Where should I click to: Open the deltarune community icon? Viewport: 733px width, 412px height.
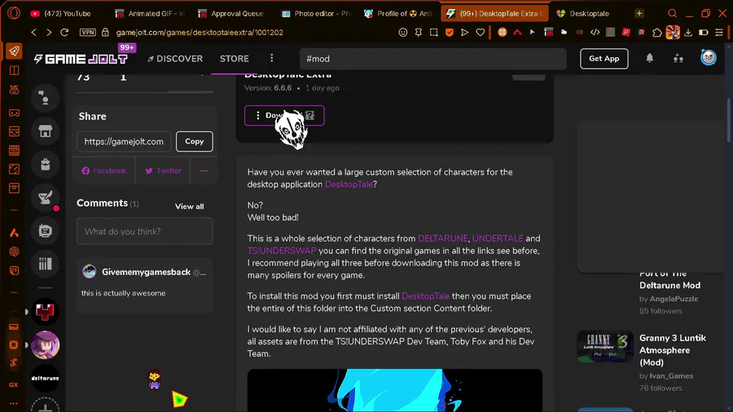46,378
